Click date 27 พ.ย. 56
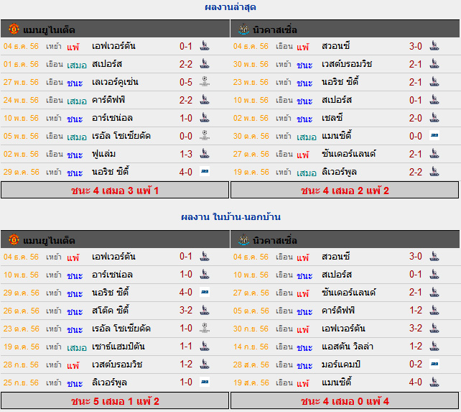Screen dimensions: 461x412 tap(21, 82)
